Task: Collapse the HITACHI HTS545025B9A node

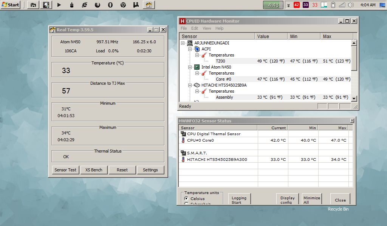Action: click(x=190, y=86)
